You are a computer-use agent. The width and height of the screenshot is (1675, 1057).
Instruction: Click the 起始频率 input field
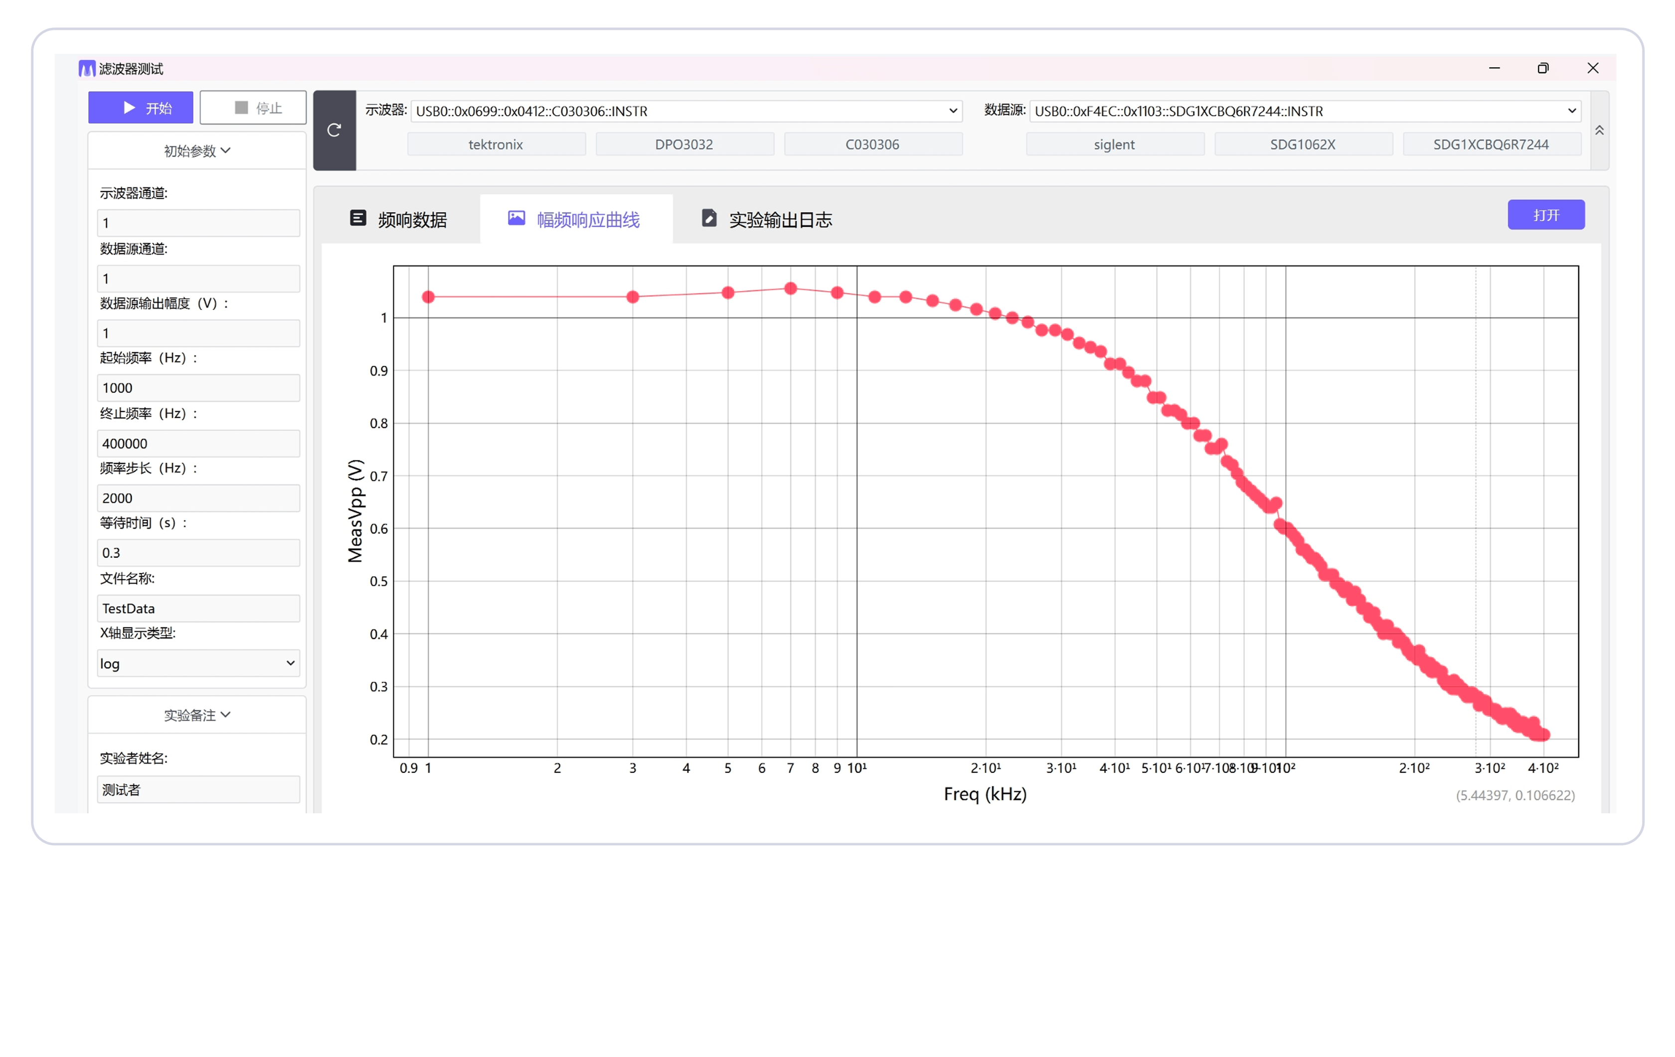198,388
